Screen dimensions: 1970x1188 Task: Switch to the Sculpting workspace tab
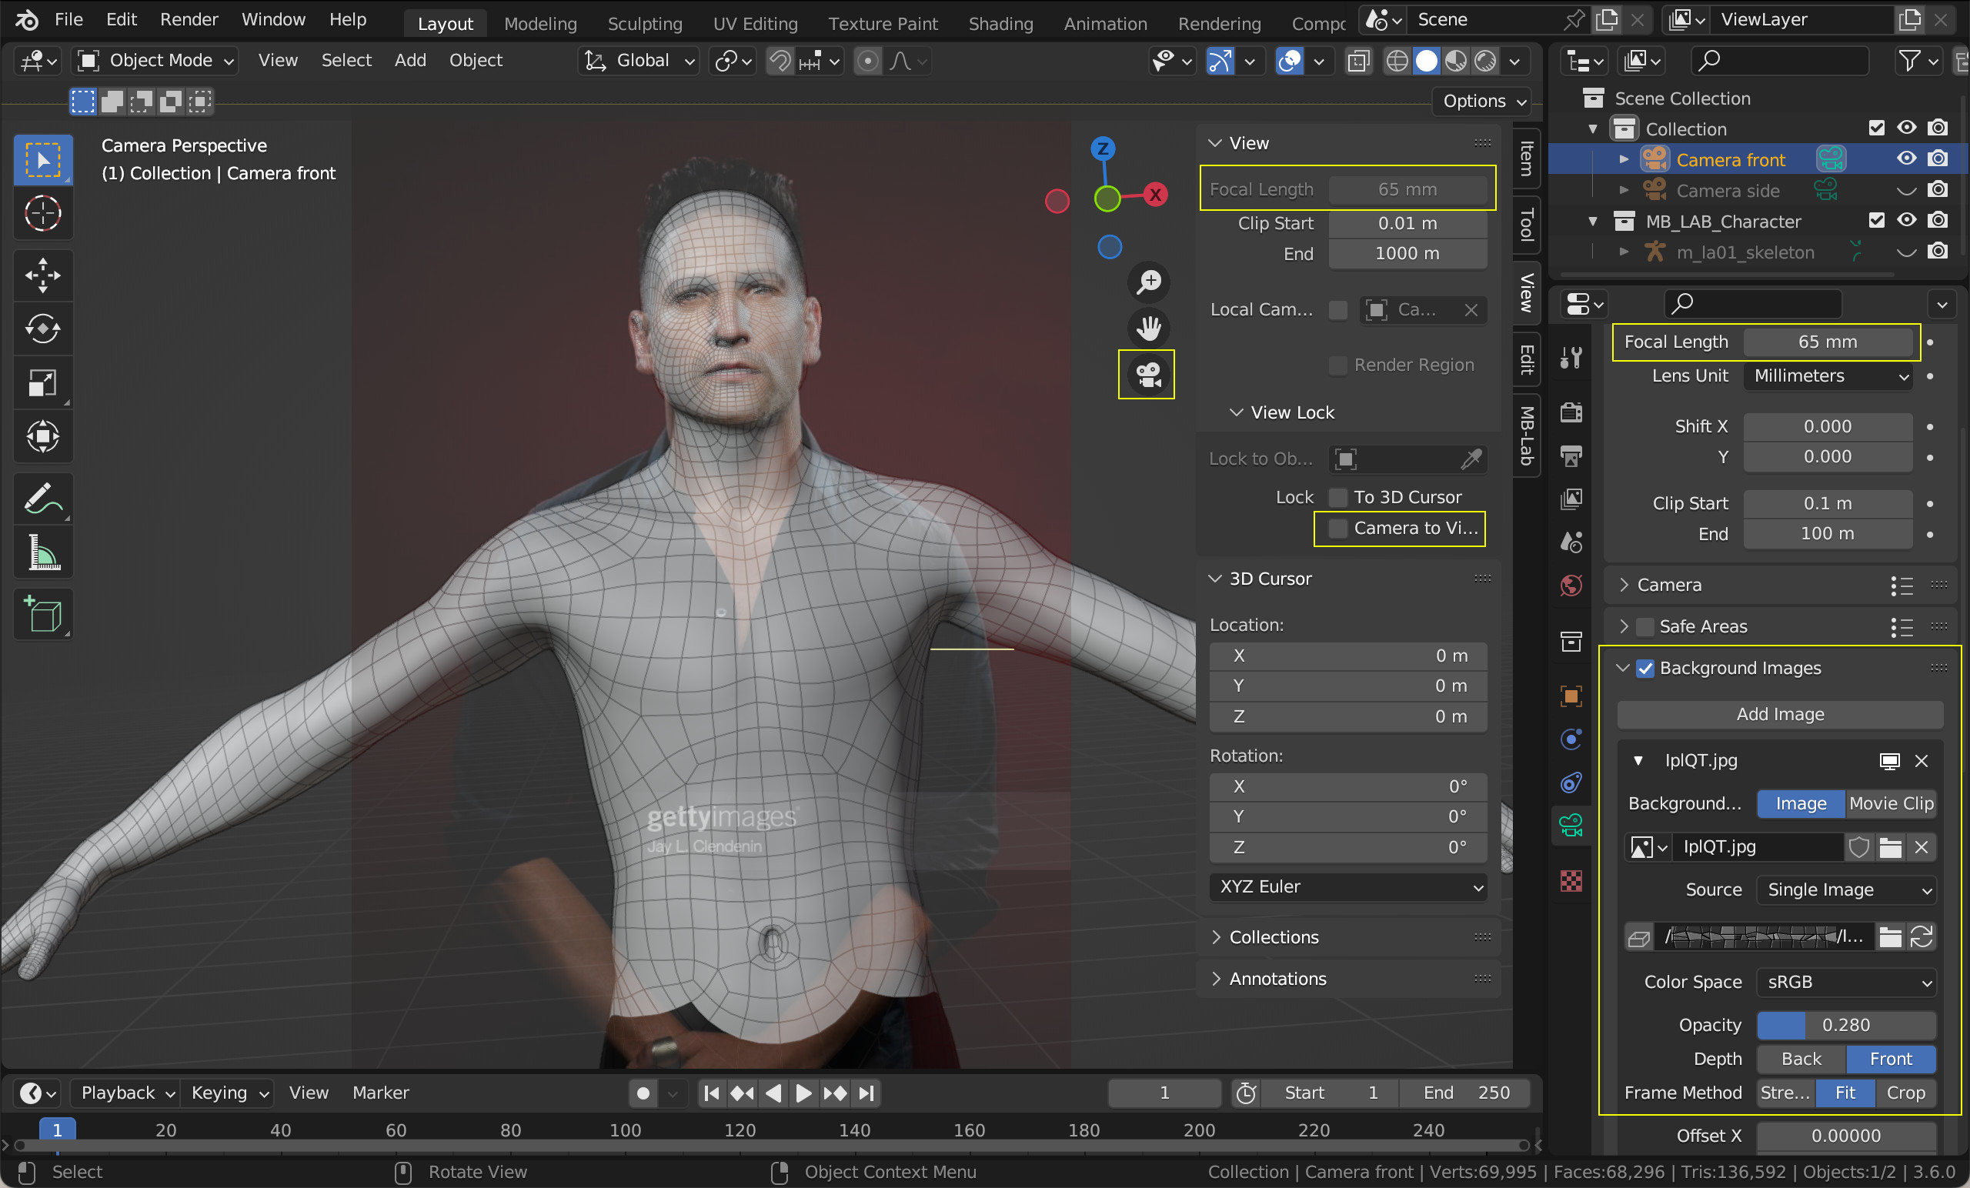coord(644,24)
